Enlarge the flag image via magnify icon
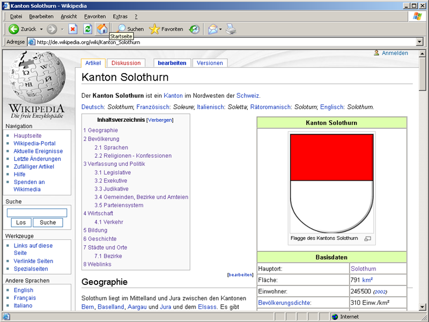 pos(367,238)
